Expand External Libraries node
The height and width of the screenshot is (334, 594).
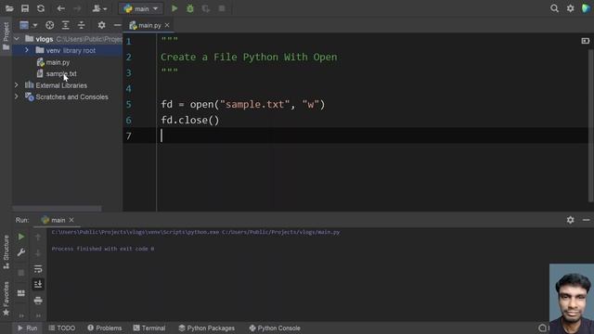[17, 85]
